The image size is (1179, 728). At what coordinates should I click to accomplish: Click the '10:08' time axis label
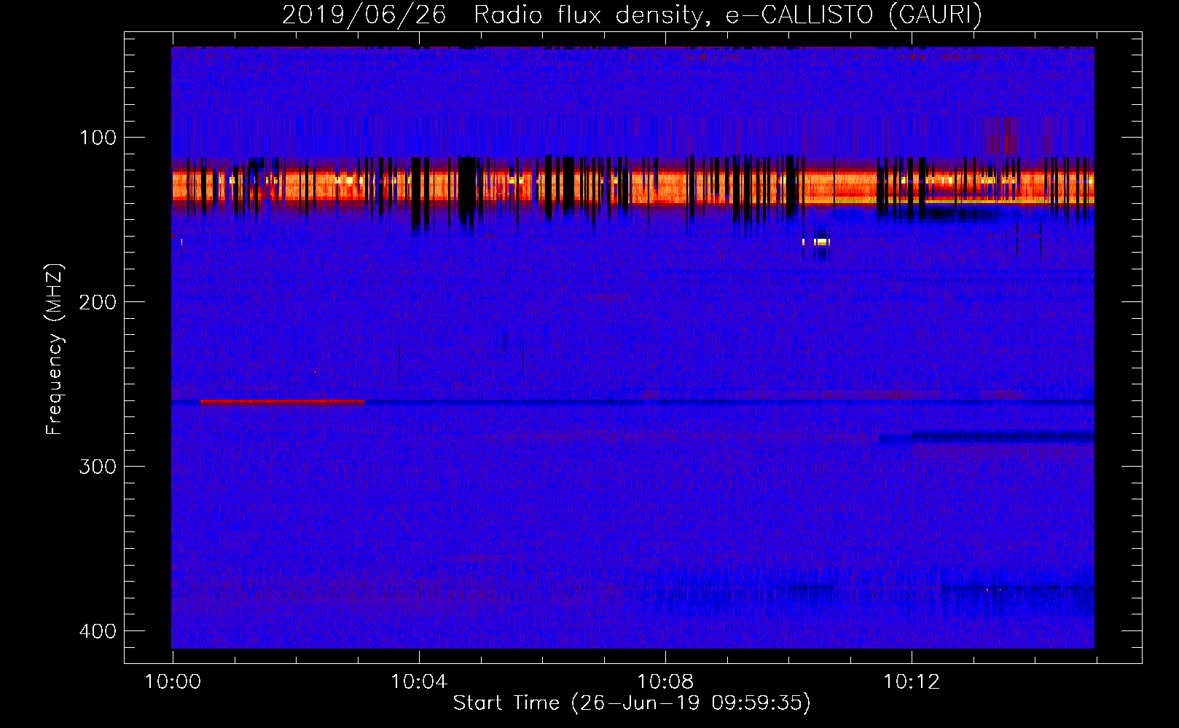[665, 682]
